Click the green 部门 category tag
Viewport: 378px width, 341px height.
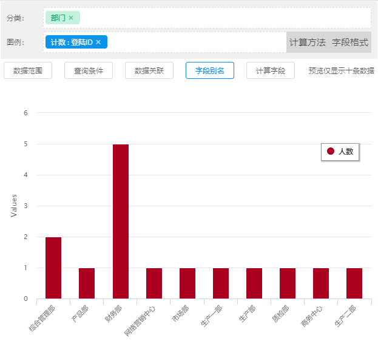tap(58, 18)
